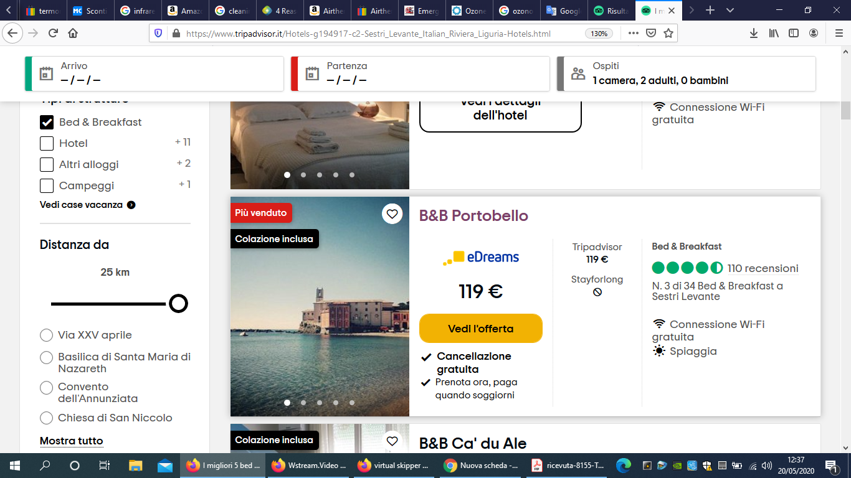Check the Hotel property type filter
The width and height of the screenshot is (851, 478).
click(47, 144)
